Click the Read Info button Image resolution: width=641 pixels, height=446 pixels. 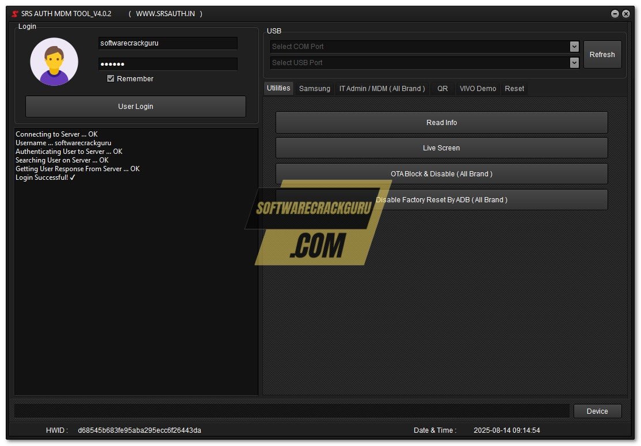click(442, 122)
